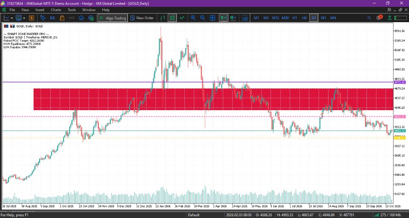This screenshot has height=218, width=409.
Task: Select the red supply zone rectangle
Action: pos(213,99)
